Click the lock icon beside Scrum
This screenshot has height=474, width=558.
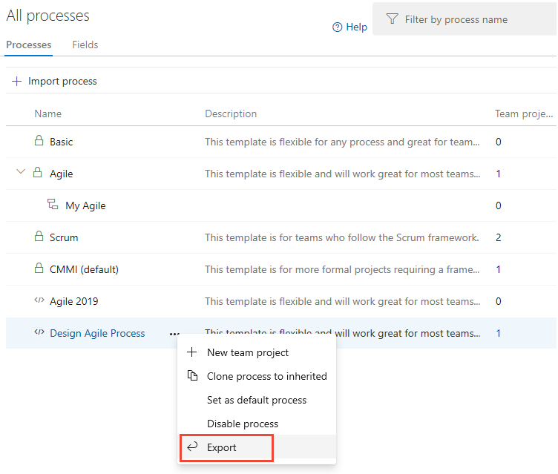coord(39,237)
